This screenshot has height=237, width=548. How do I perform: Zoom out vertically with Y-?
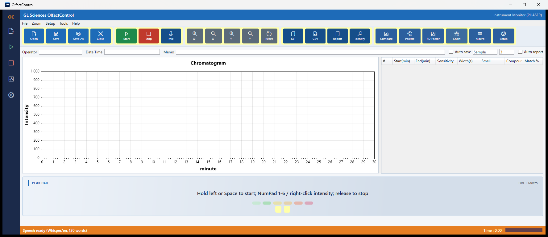(x=251, y=36)
